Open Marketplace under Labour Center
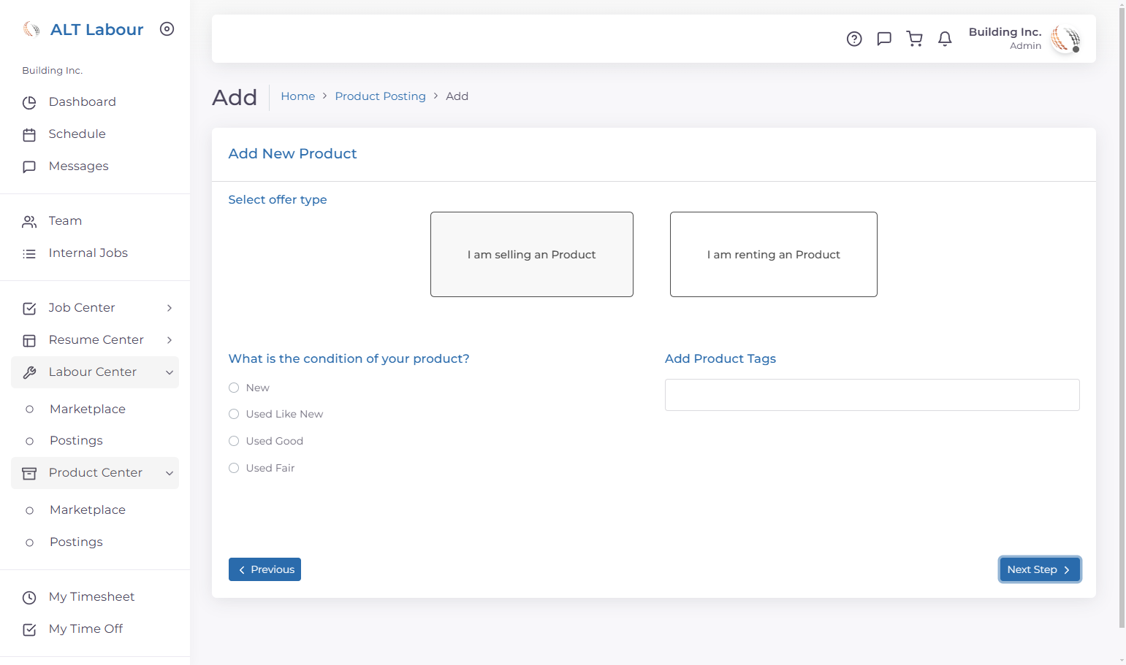Viewport: 1126px width, 665px height. click(x=88, y=409)
